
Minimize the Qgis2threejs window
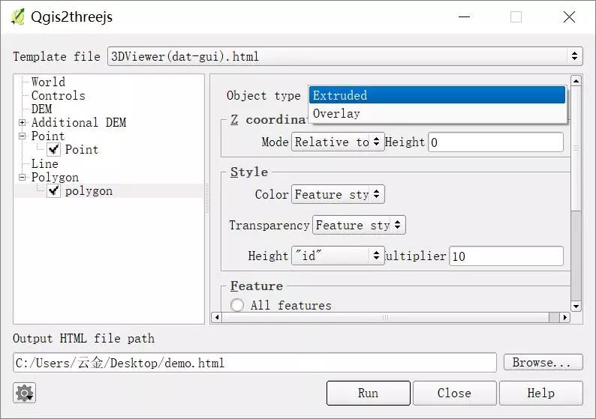click(464, 17)
